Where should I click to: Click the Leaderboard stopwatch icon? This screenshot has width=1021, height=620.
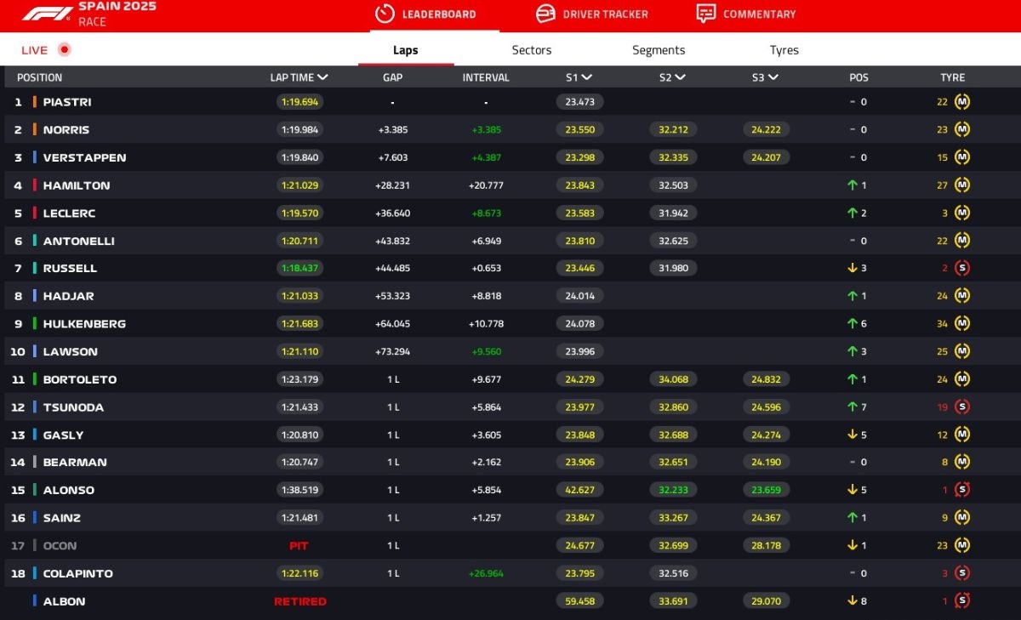coord(385,14)
